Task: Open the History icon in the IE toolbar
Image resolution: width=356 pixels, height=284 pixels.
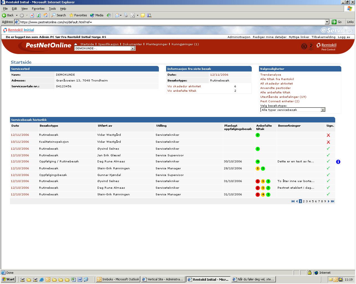Action: [109, 15]
